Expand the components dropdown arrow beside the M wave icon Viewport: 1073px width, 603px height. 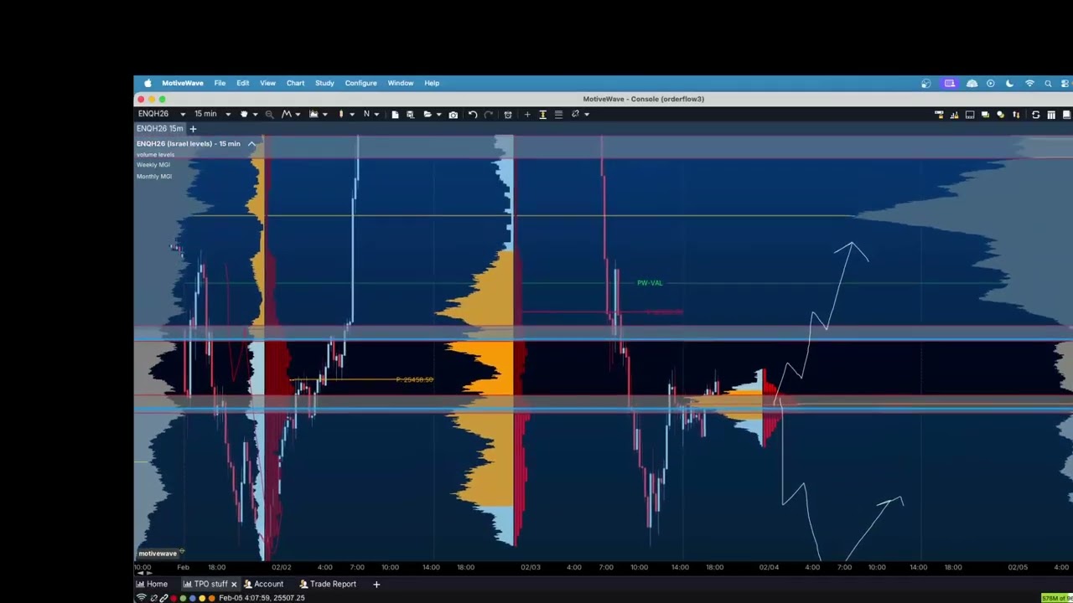(x=298, y=115)
